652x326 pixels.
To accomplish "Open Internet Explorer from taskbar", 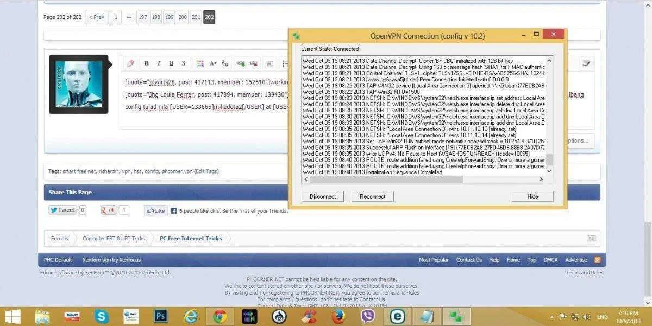I will coord(190,316).
